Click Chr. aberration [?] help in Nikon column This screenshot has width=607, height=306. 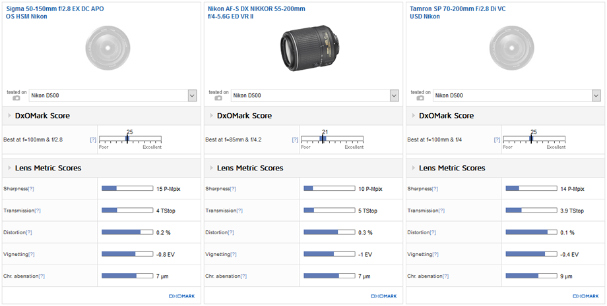tap(243, 276)
